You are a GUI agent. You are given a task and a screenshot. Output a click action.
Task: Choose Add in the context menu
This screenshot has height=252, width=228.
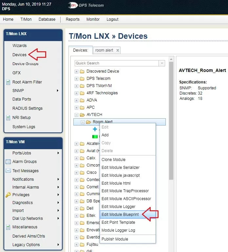(x=128, y=135)
